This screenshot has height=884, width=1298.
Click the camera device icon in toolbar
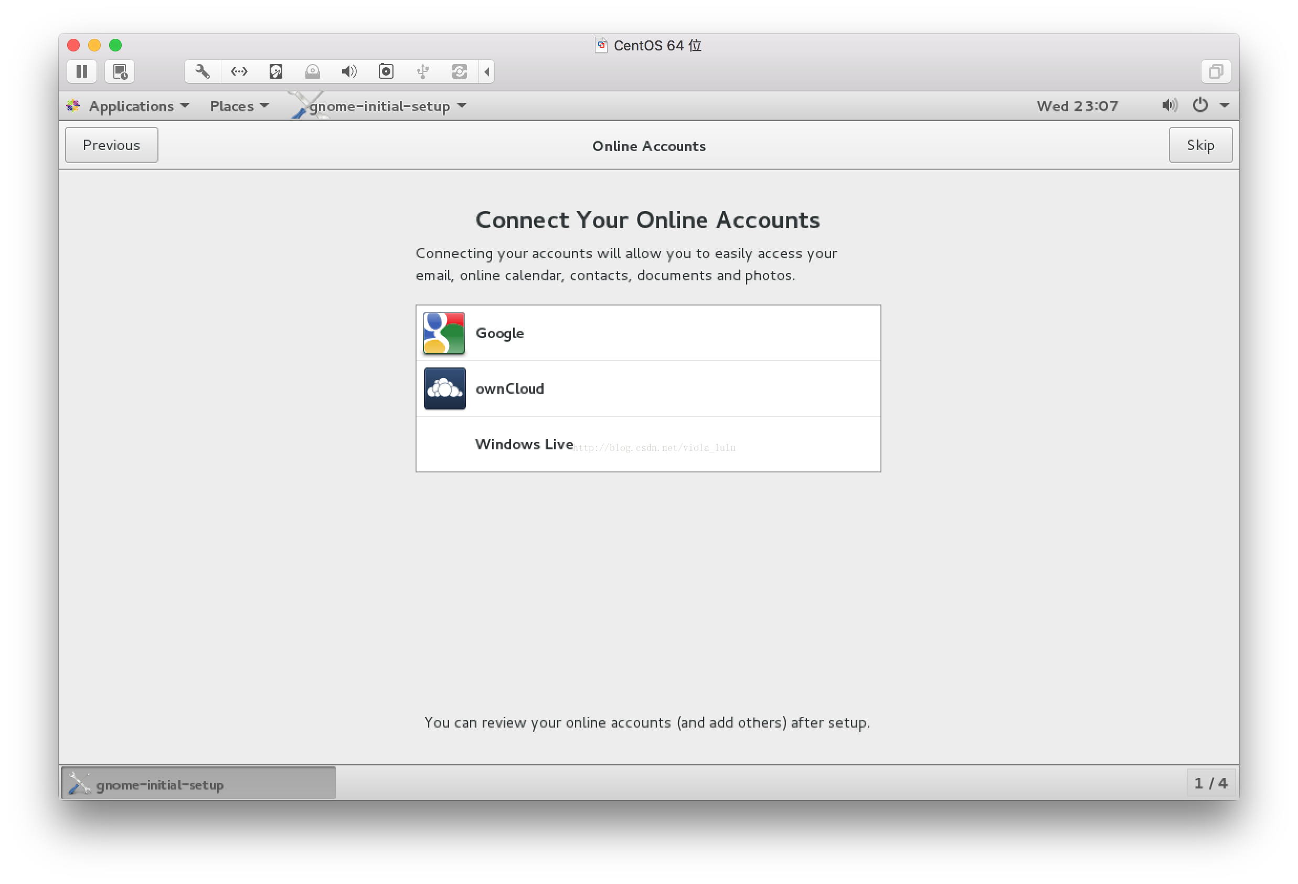[386, 71]
